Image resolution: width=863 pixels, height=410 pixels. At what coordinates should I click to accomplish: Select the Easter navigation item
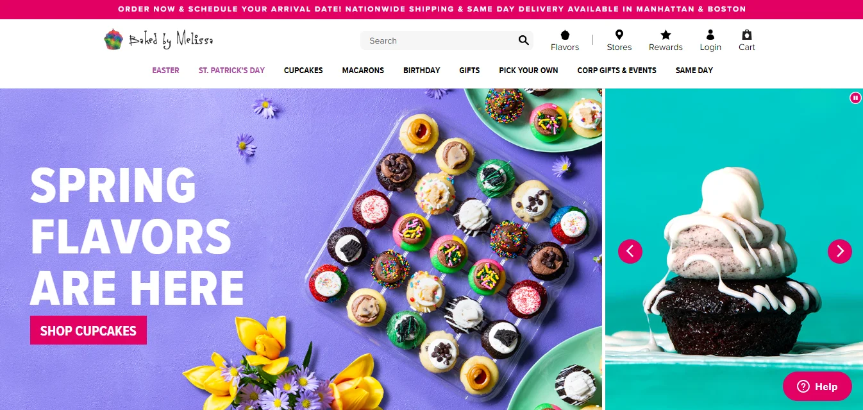(x=165, y=71)
